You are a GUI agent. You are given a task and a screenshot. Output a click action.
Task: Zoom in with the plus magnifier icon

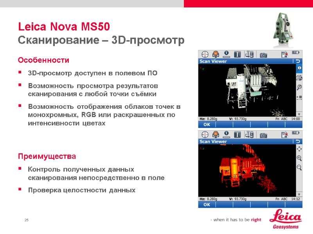coord(299,158)
